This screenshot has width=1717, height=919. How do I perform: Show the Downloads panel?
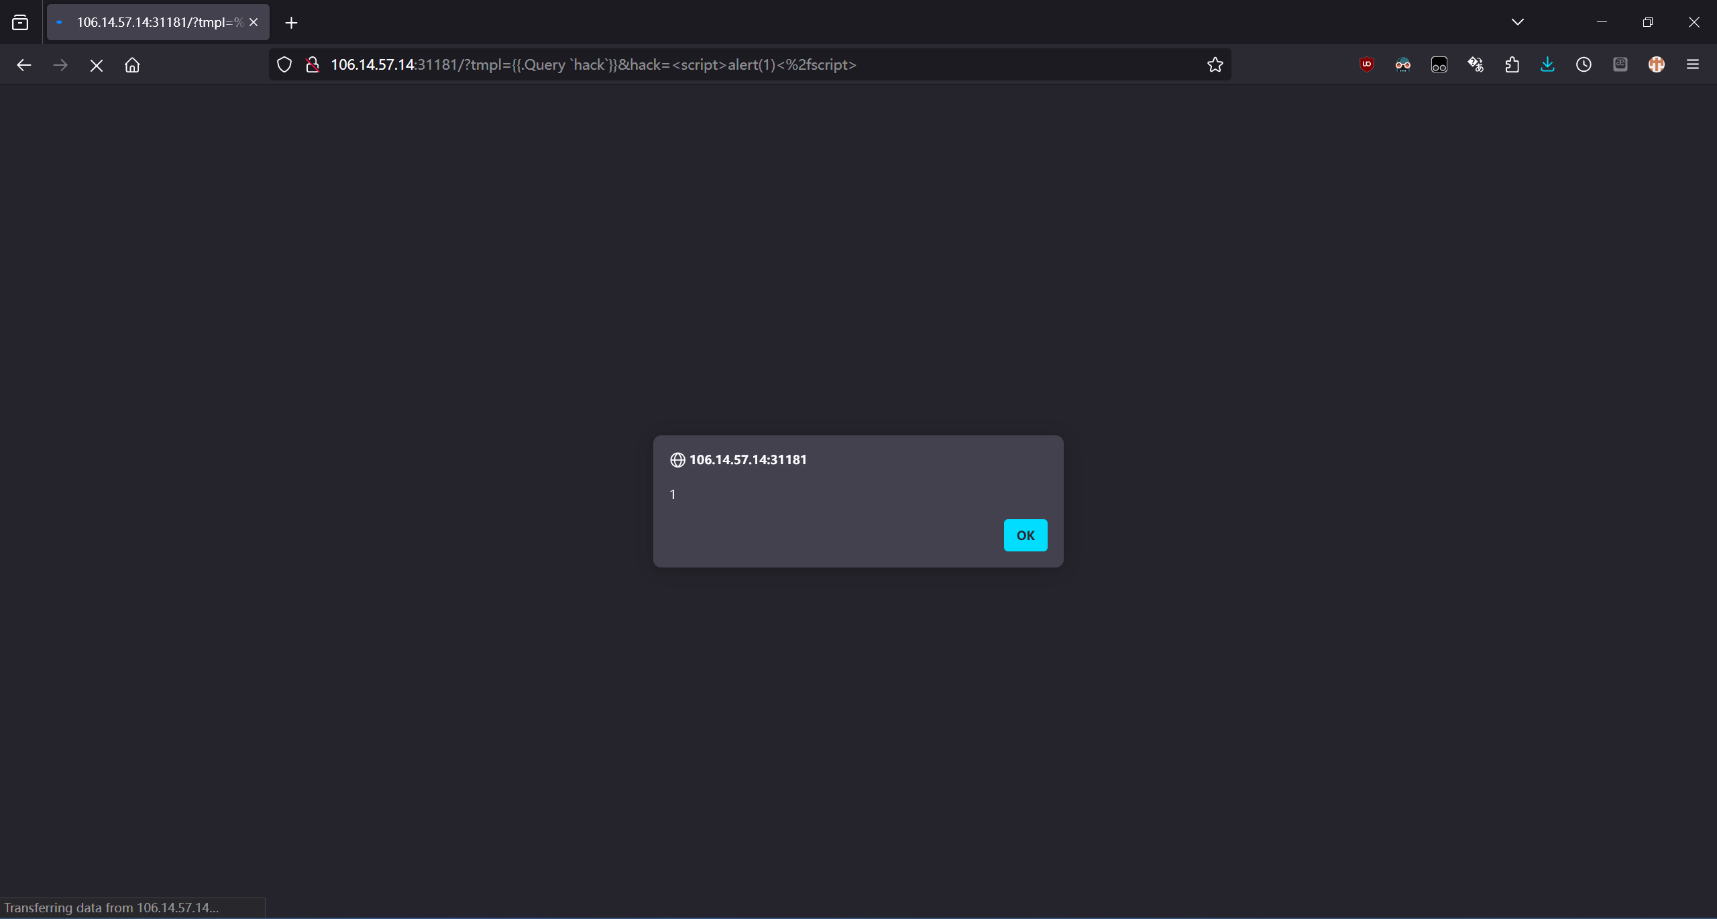(1547, 64)
